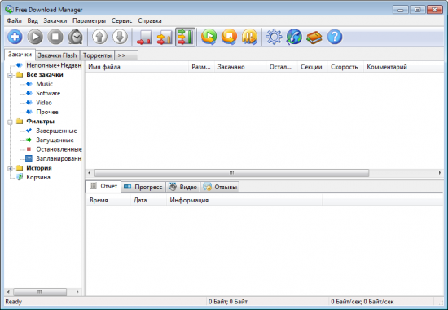Open the books help guide icon

point(314,37)
